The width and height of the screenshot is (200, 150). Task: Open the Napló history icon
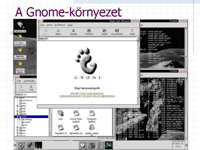pos(104,32)
